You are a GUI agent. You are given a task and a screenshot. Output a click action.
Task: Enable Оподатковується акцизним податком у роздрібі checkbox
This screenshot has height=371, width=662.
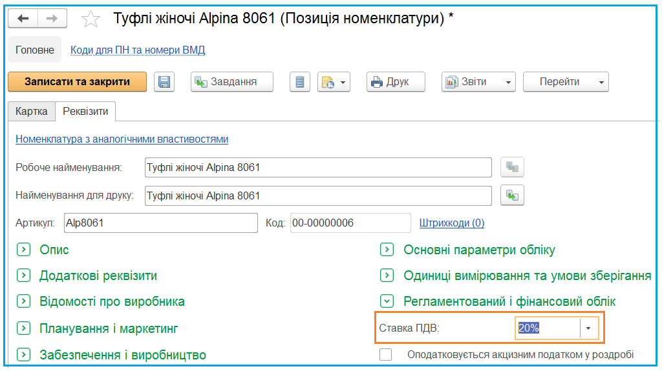pos(385,355)
